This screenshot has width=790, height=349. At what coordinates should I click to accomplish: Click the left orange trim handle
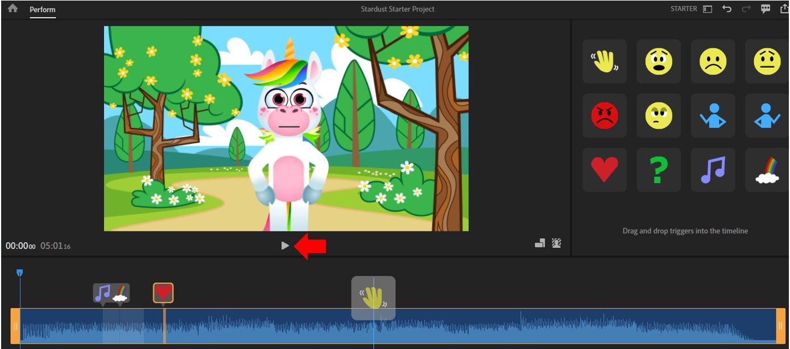(x=15, y=326)
